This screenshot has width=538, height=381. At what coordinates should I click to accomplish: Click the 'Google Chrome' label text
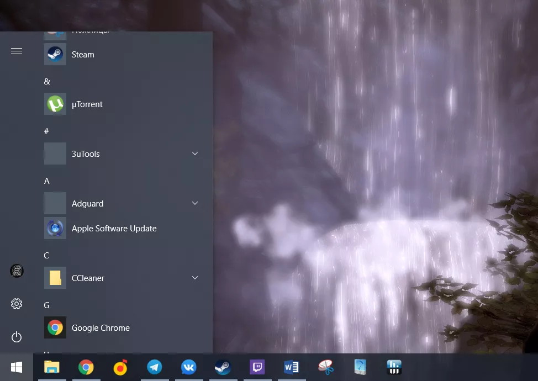(x=101, y=328)
